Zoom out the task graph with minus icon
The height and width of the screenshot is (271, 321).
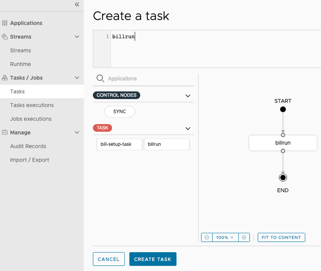coord(206,237)
